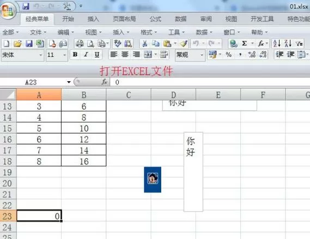Toggle Underline formatting
Screen dimensions: 310x239
[x=97, y=55]
